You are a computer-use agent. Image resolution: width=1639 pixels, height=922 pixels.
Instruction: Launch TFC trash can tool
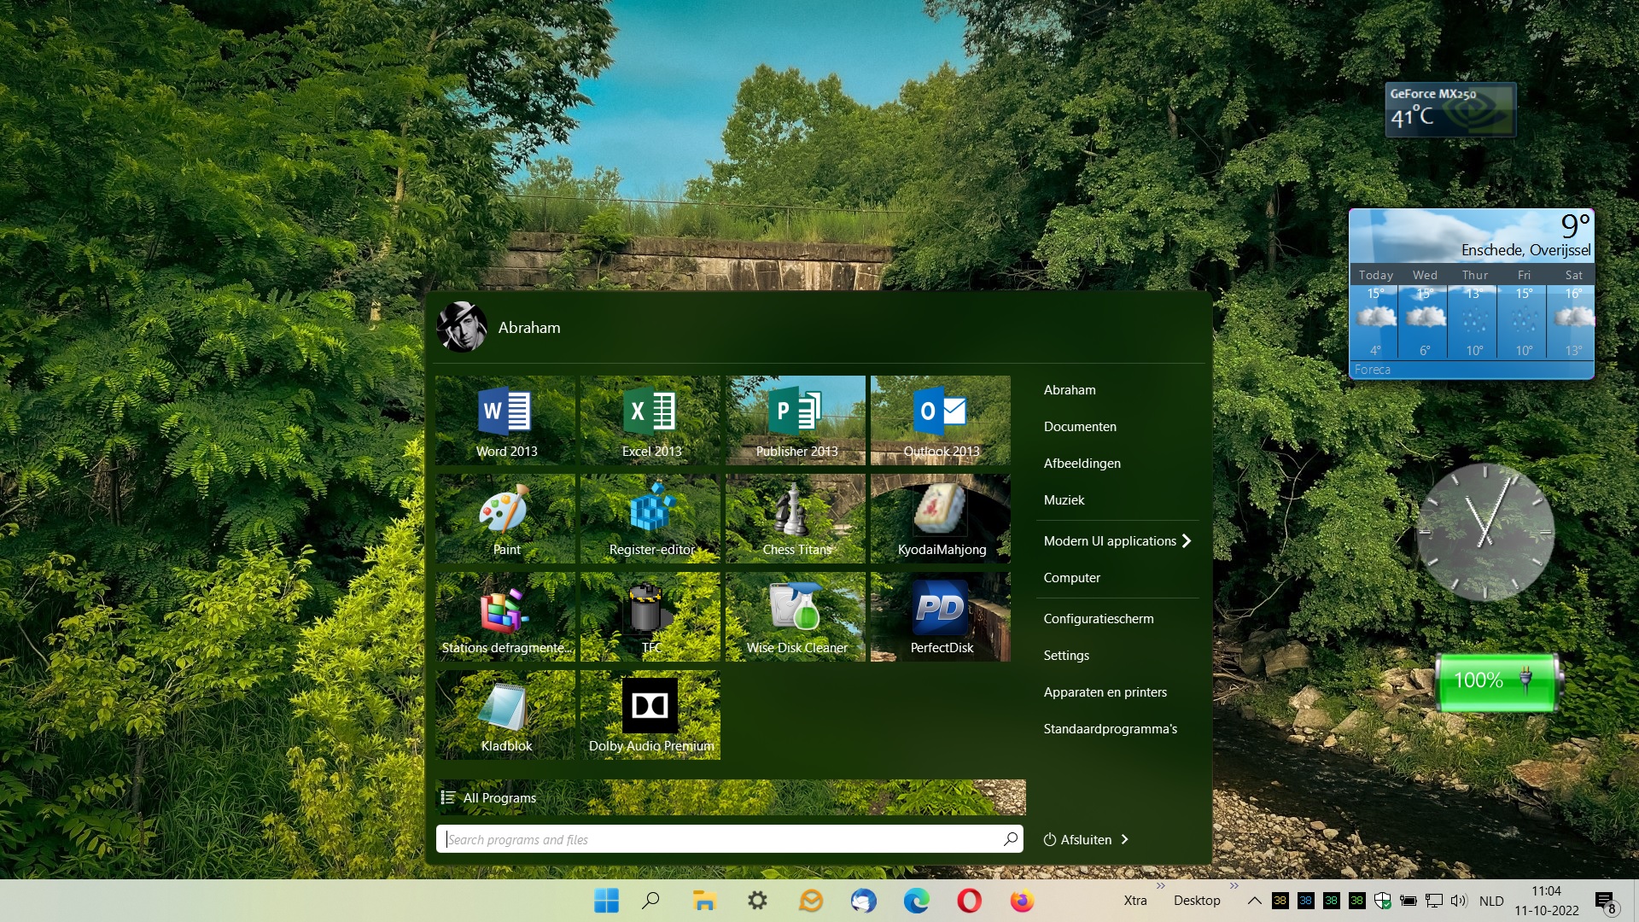pyautogui.click(x=651, y=616)
